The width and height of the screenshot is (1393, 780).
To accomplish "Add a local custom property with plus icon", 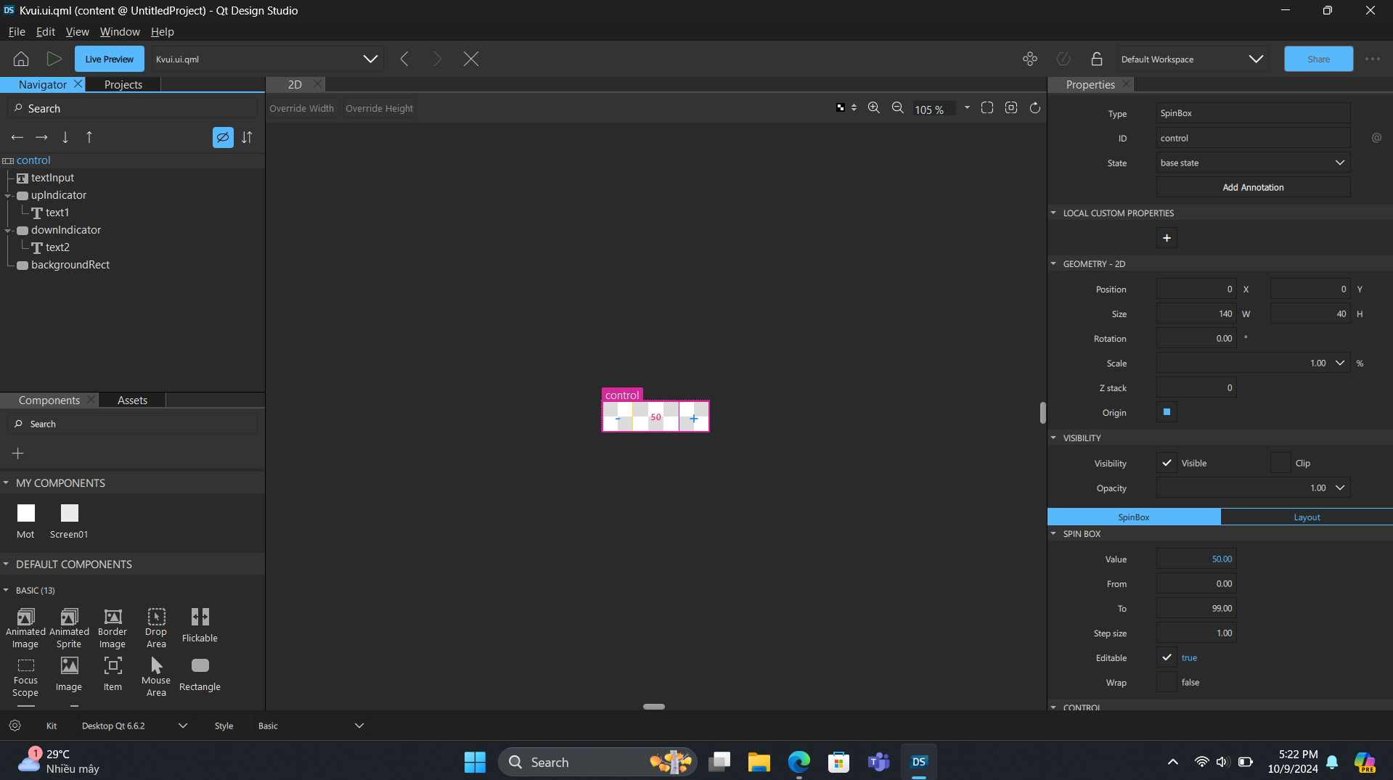I will [x=1167, y=237].
